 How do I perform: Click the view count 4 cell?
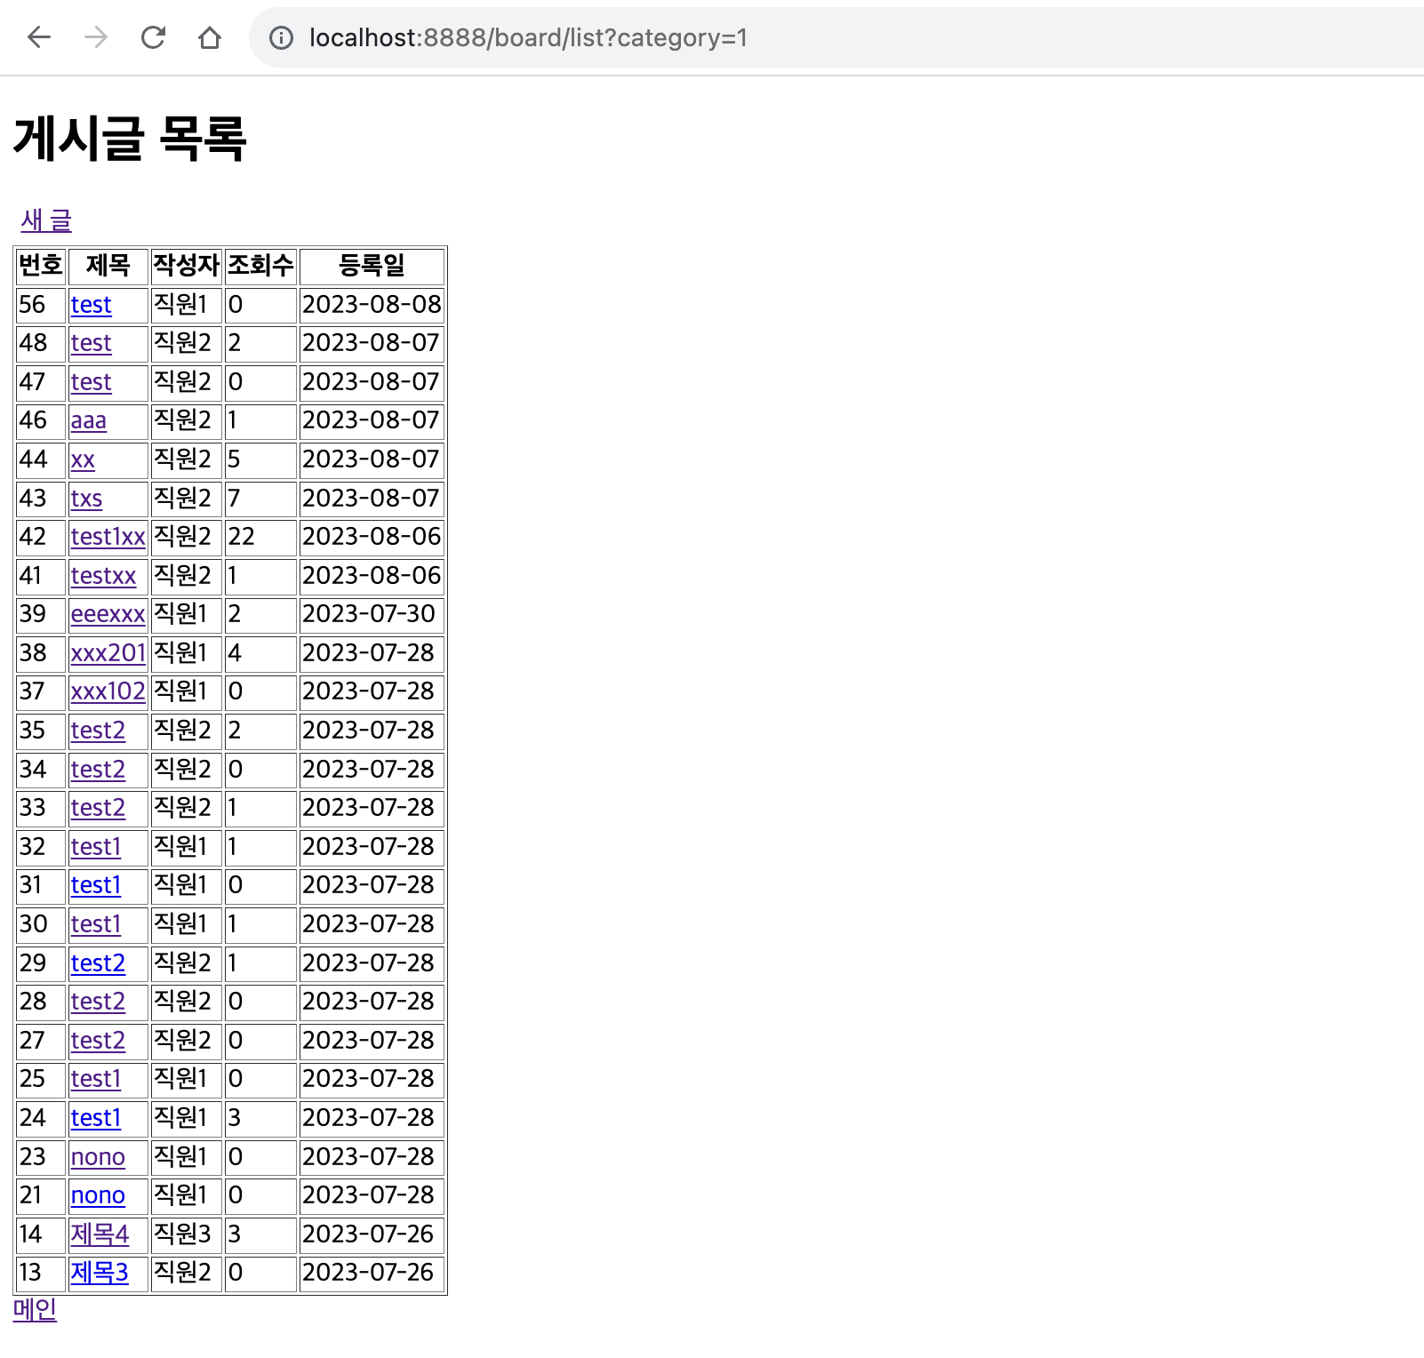point(260,653)
